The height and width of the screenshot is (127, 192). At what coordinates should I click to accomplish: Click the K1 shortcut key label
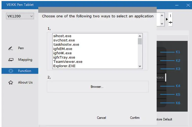click(x=178, y=52)
